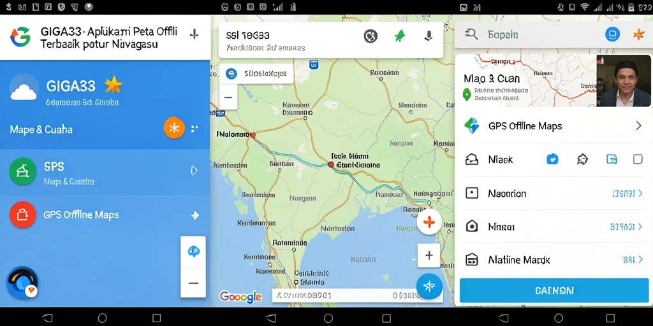
Task: Expand the GPS Offline Maps chevron in the right panel
Action: pos(638,125)
